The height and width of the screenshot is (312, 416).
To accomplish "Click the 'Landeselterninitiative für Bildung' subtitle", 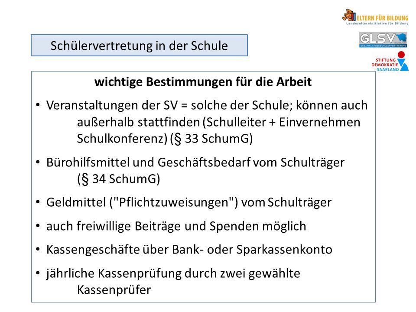I will (x=377, y=23).
